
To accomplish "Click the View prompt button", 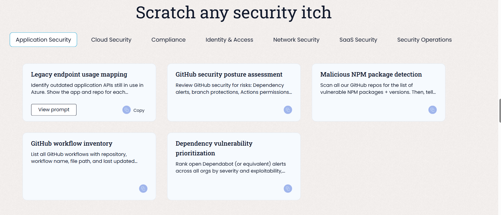I will tap(54, 110).
